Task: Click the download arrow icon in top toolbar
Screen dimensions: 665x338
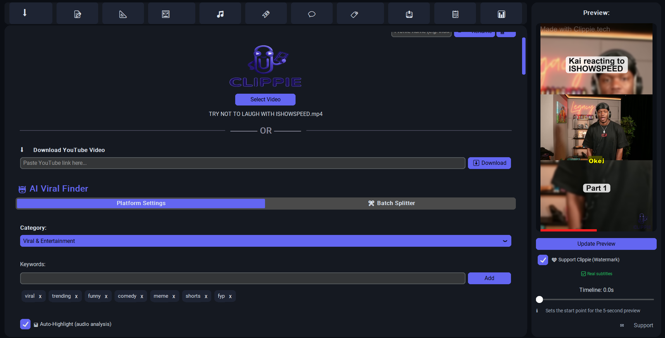Action: (25, 13)
